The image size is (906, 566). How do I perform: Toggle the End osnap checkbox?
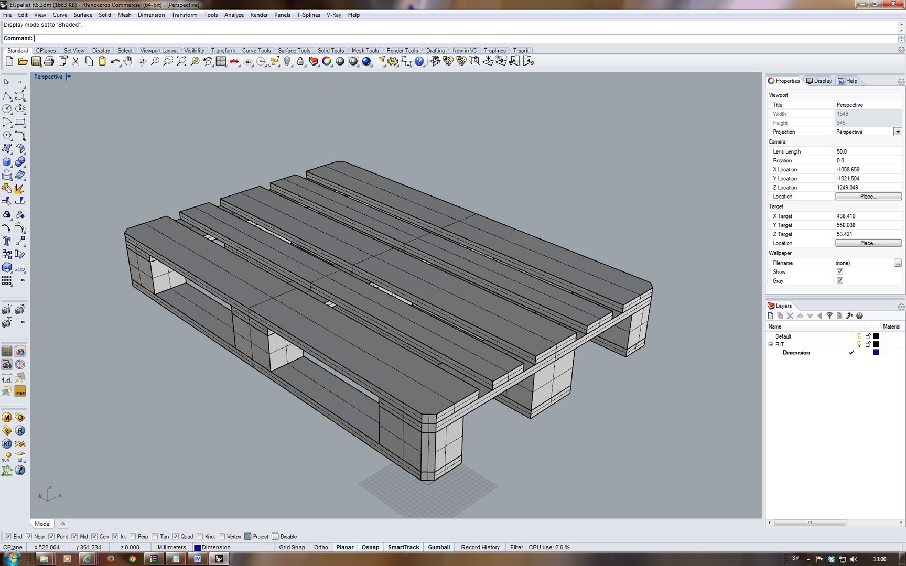(x=8, y=536)
